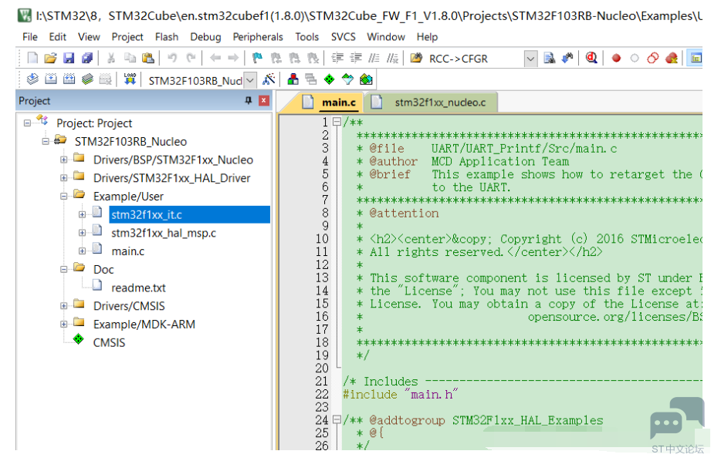
Task: Collapse the Example/User group
Action: point(63,196)
